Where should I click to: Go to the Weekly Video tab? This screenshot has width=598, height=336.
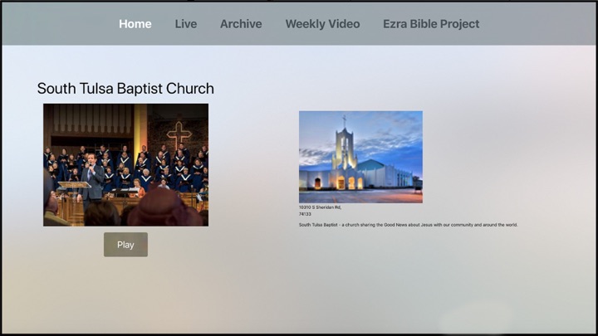click(x=322, y=24)
